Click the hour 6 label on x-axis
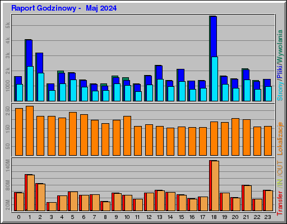 pos(84,217)
